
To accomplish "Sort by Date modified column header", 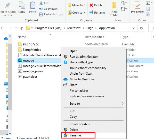I will (94, 37).
